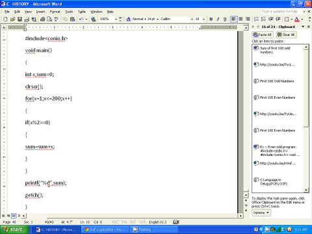Open the border style dropdown arrow
The image size is (312, 234).
(292, 19)
